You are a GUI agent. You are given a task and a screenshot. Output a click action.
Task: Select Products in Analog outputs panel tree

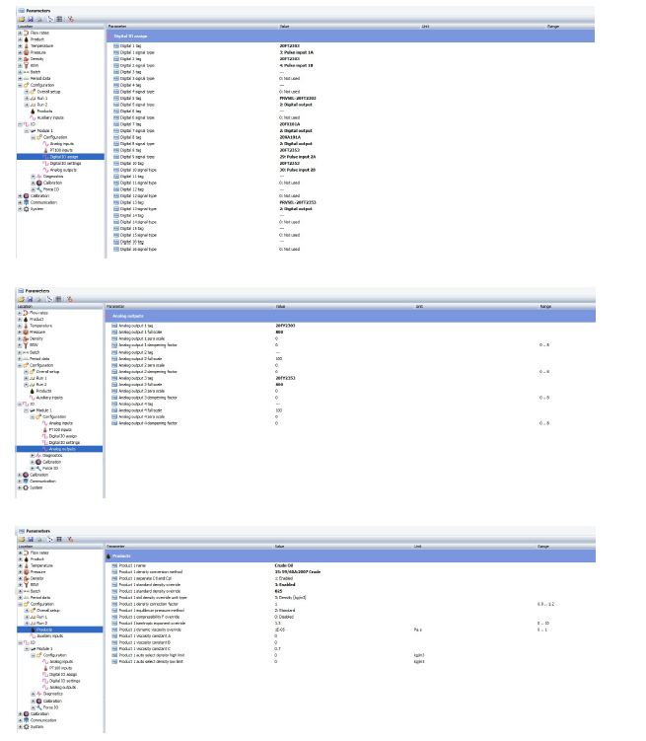(44, 392)
